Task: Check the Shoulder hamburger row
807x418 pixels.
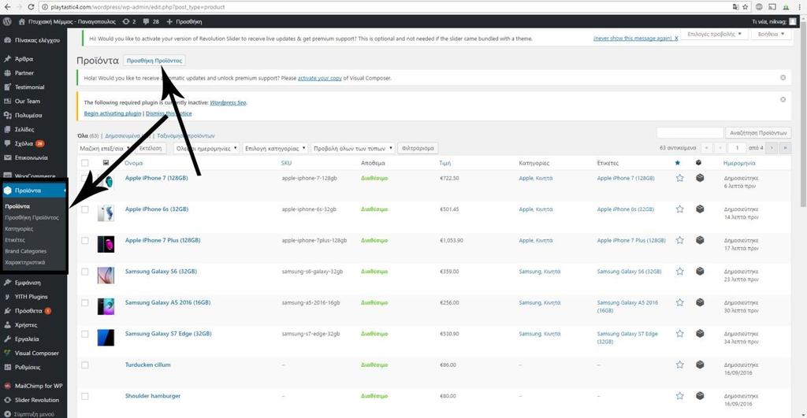Action: (x=85, y=396)
